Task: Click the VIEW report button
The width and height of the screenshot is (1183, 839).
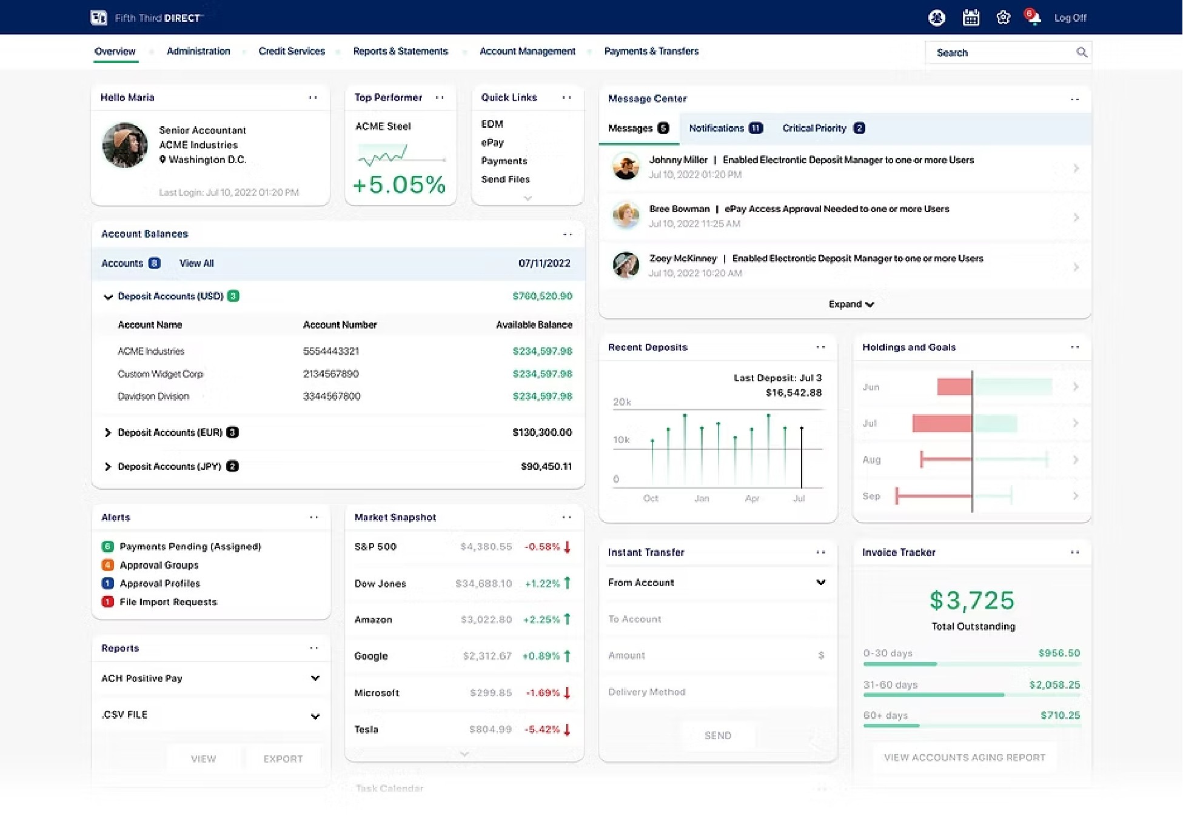Action: tap(203, 759)
